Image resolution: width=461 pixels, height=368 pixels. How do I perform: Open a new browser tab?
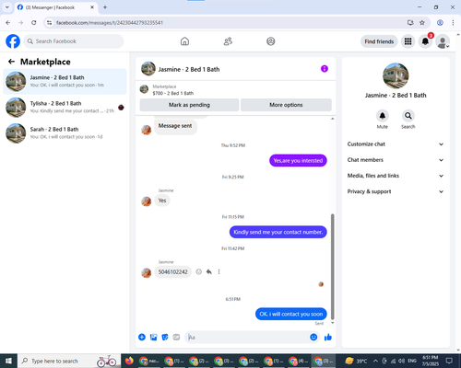click(x=105, y=7)
